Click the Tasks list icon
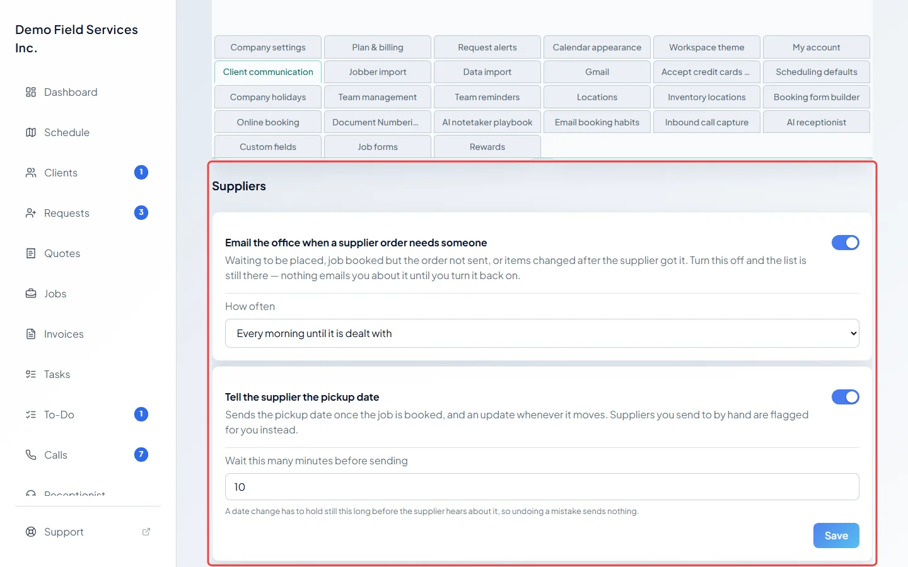This screenshot has width=908, height=567. pos(31,374)
